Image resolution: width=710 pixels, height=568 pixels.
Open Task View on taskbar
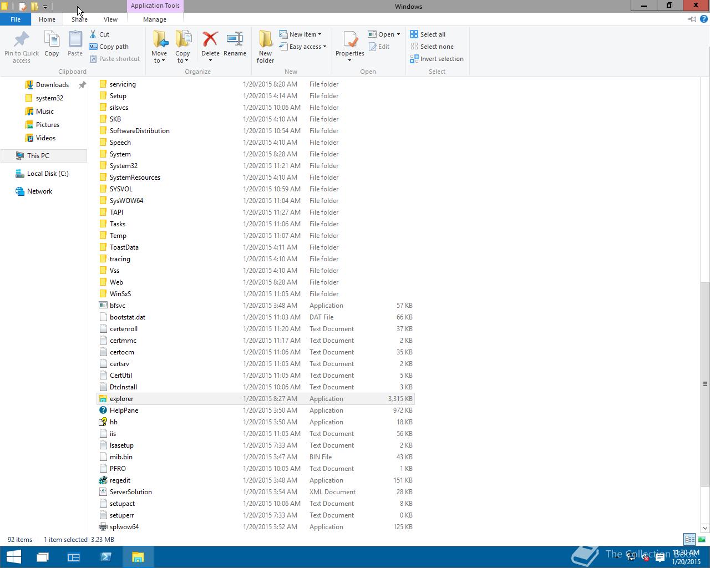43,557
